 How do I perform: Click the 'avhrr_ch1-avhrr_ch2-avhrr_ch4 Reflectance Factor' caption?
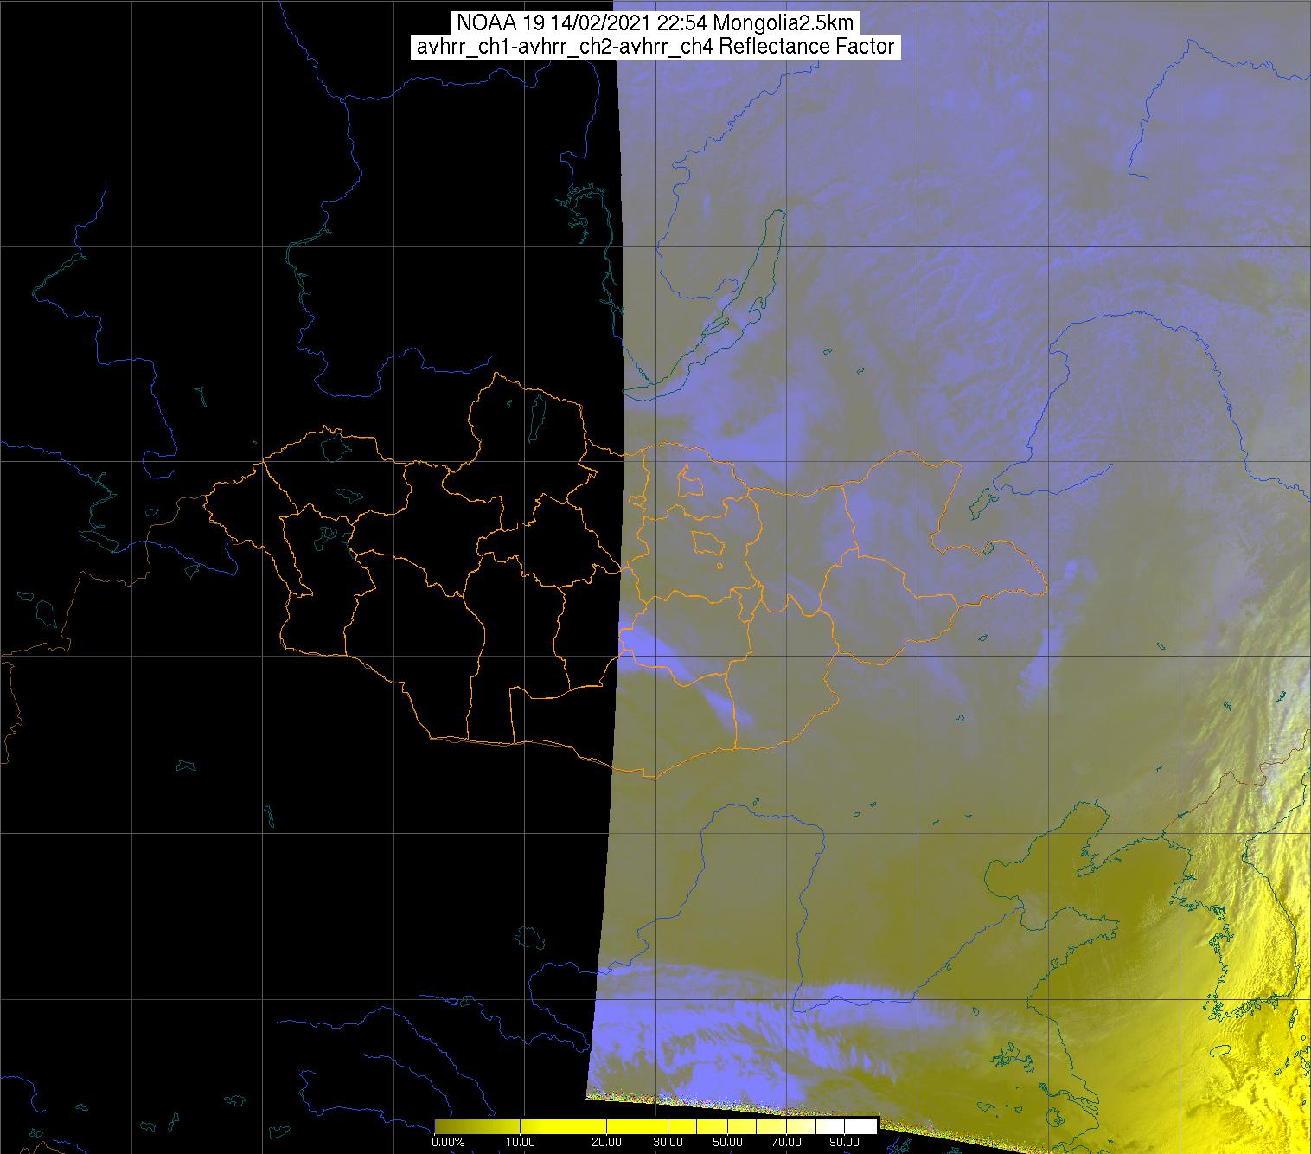[655, 47]
